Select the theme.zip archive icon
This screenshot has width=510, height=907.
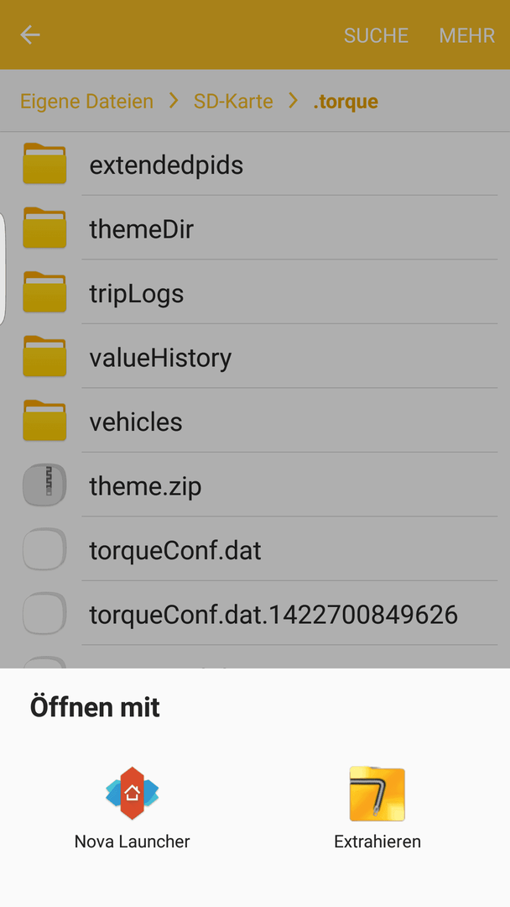pos(44,485)
